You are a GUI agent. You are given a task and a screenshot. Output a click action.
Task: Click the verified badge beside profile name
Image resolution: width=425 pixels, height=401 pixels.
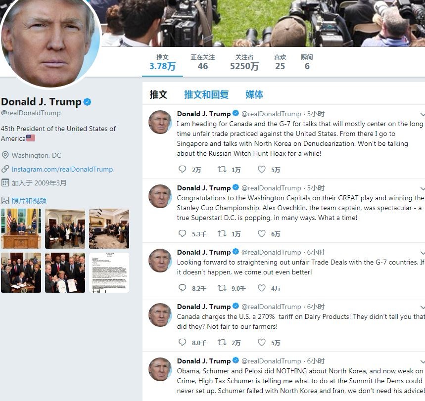(x=87, y=102)
